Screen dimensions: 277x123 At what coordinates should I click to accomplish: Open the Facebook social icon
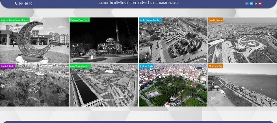pos(247,4)
